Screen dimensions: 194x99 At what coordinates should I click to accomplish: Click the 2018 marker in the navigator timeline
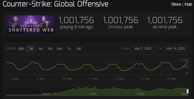click(x=140, y=94)
